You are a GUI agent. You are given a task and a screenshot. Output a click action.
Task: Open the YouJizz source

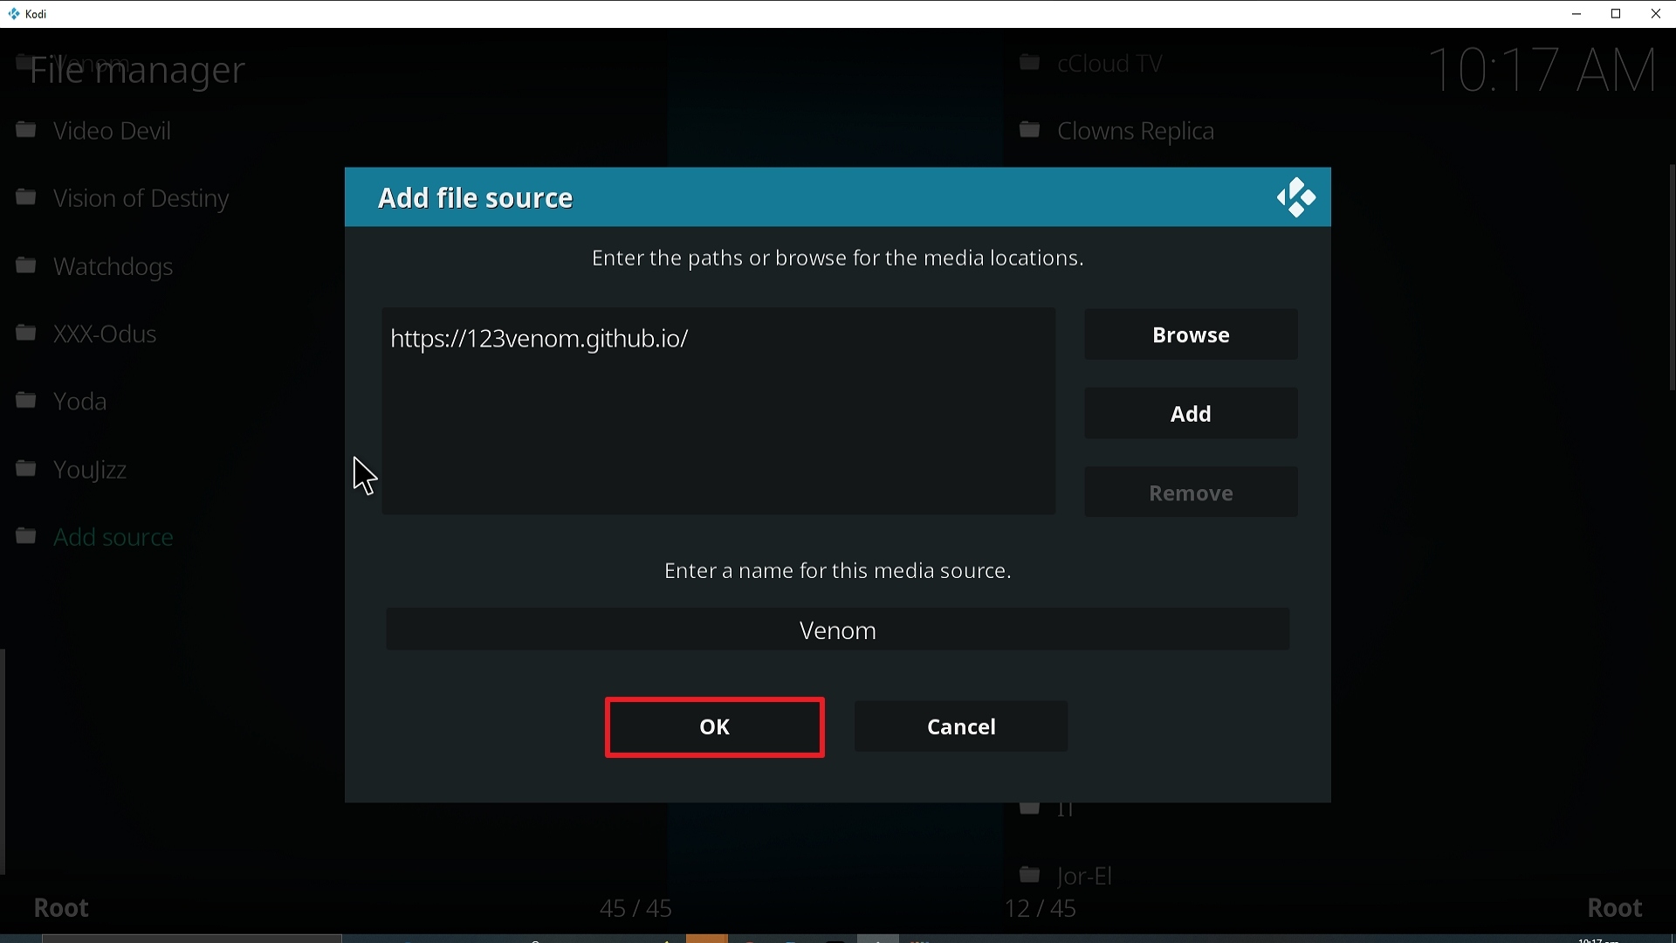click(90, 470)
